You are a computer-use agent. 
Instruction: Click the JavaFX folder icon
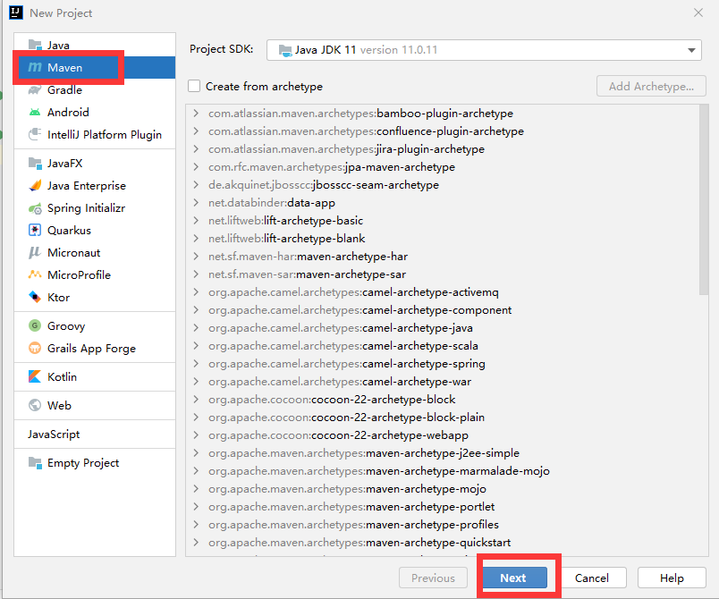[35, 163]
